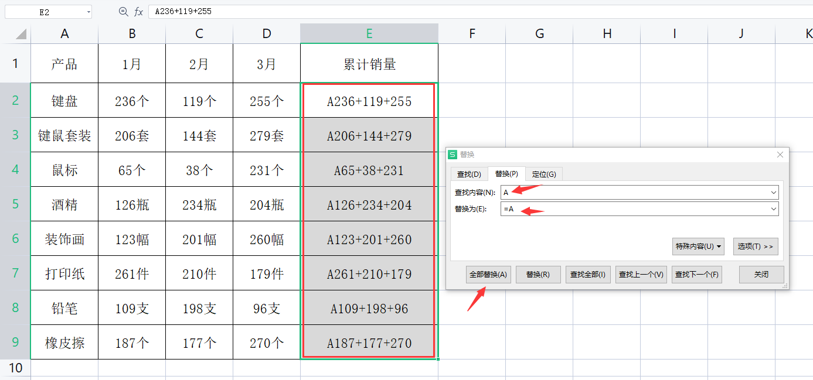Image resolution: width=813 pixels, height=380 pixels.
Task: Click the fx insert function icon
Action: click(x=138, y=12)
